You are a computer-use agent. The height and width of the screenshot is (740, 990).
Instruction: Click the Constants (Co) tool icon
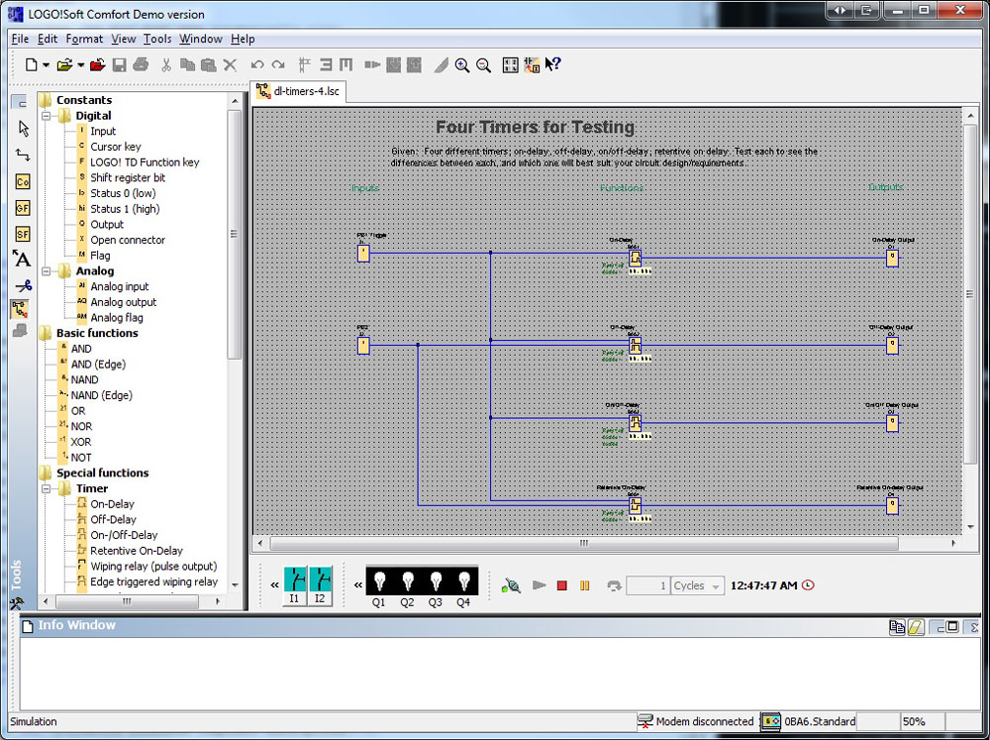click(23, 182)
